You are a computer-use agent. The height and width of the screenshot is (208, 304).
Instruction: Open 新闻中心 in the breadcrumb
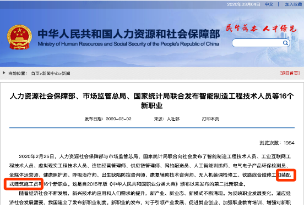click(x=51, y=74)
